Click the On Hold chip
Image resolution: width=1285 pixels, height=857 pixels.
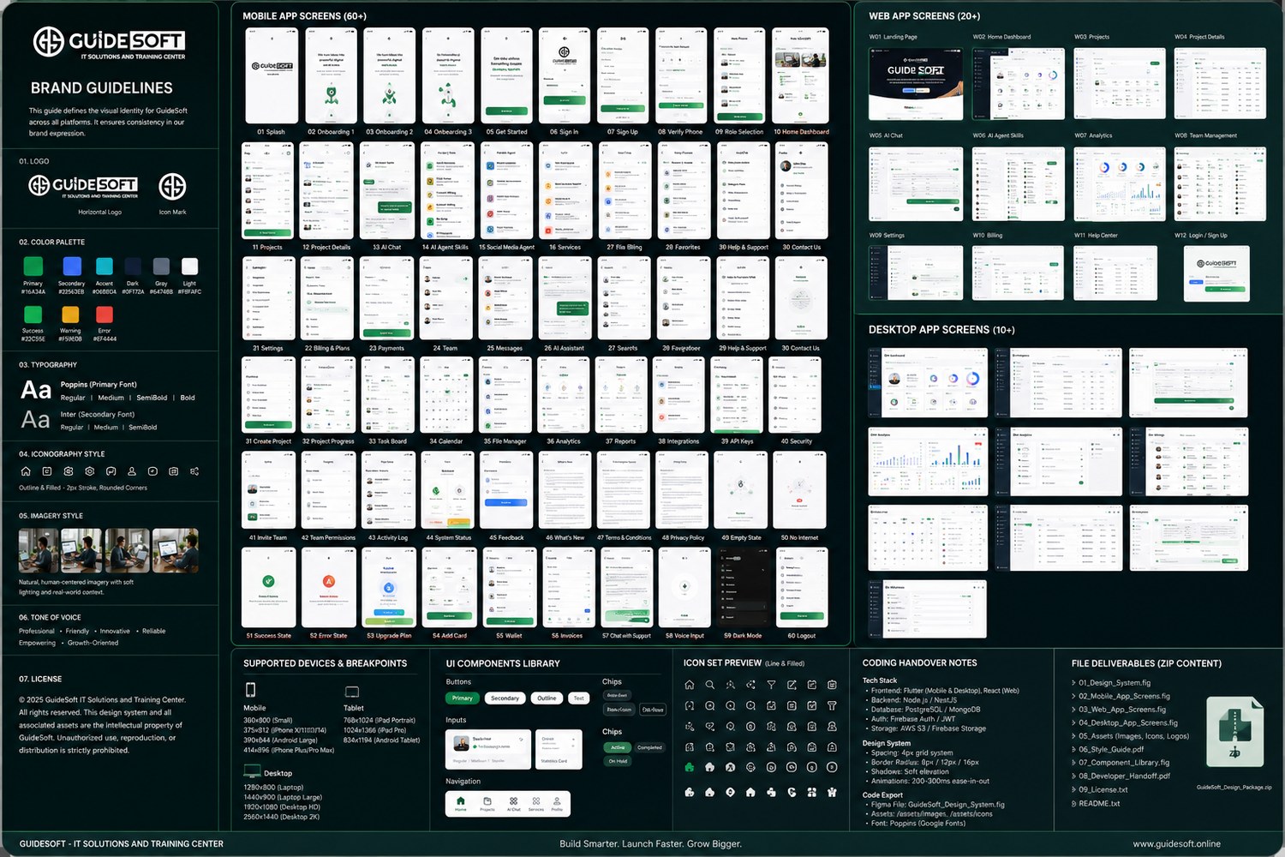pyautogui.click(x=618, y=761)
